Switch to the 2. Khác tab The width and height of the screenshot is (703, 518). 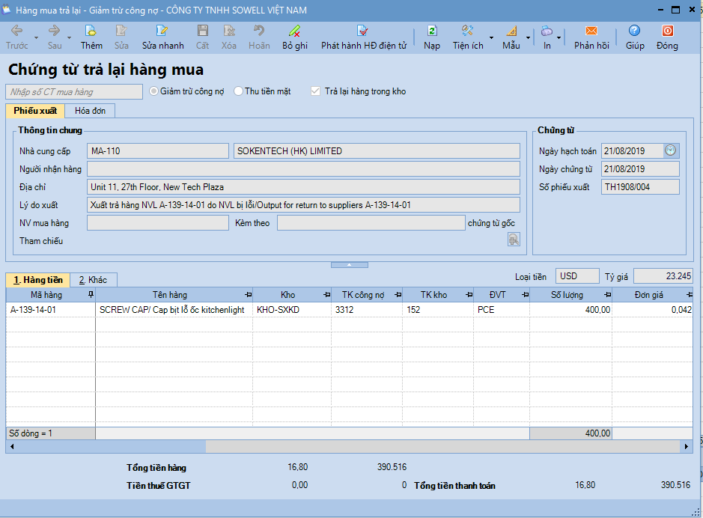point(93,280)
